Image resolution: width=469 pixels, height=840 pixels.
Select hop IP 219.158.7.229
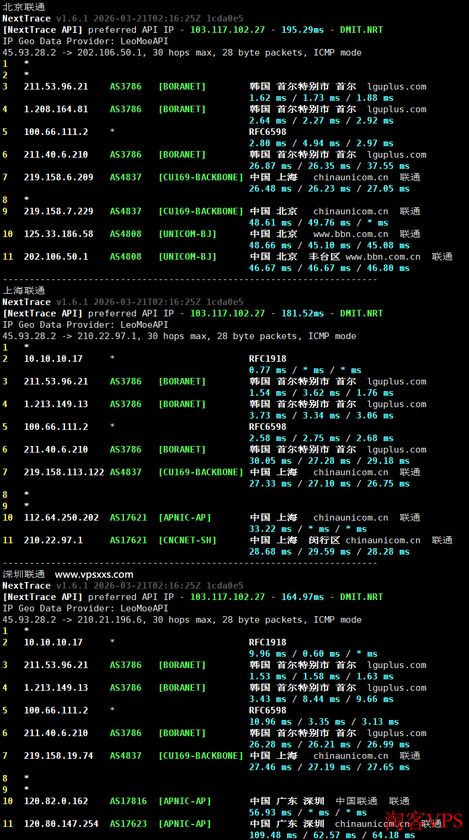tap(58, 211)
